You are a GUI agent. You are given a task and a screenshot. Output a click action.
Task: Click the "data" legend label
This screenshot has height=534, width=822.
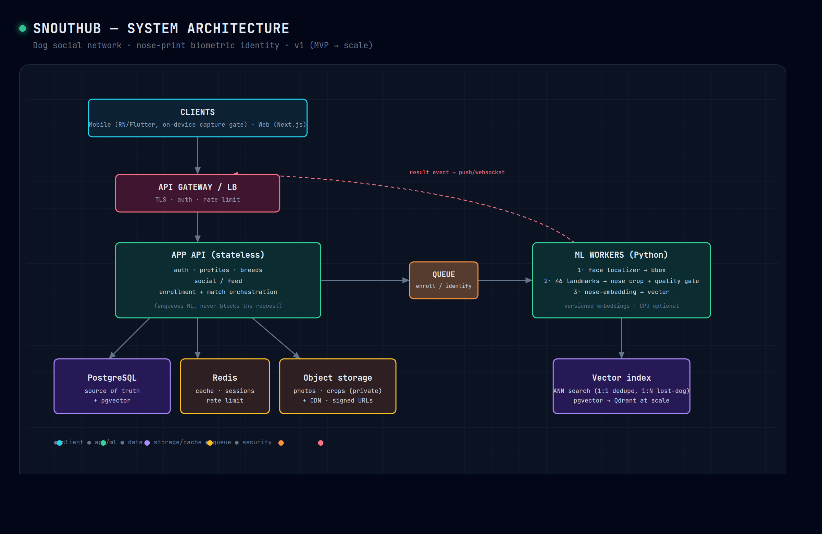[x=135, y=442]
